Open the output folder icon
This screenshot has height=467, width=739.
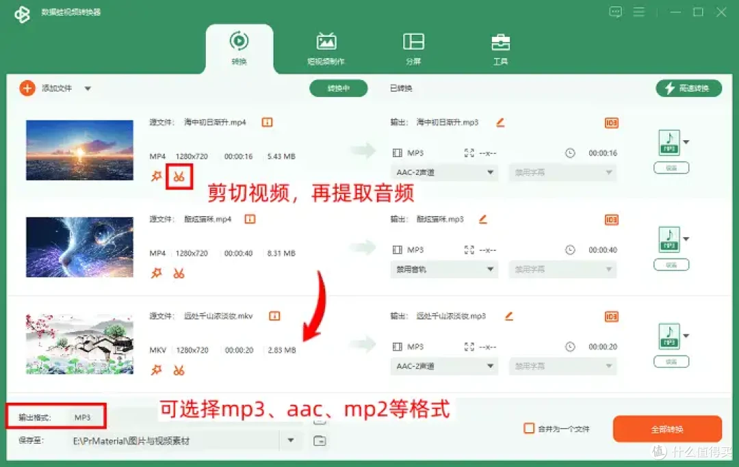(320, 441)
